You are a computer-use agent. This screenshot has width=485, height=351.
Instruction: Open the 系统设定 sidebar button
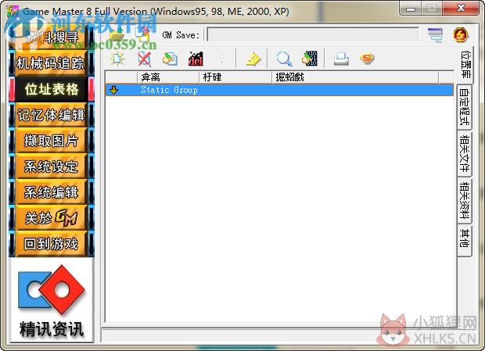(51, 167)
